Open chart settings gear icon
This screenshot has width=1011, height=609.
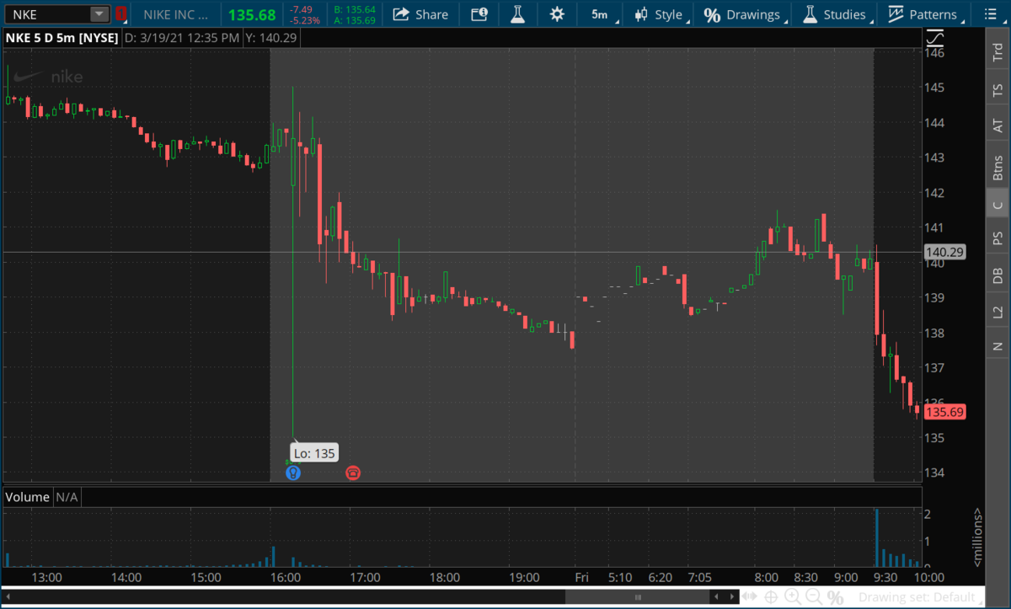coord(557,14)
